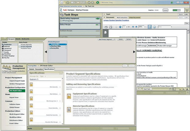Click the Production Management conveyor icon
This screenshot has height=131, width=190.
point(7,67)
